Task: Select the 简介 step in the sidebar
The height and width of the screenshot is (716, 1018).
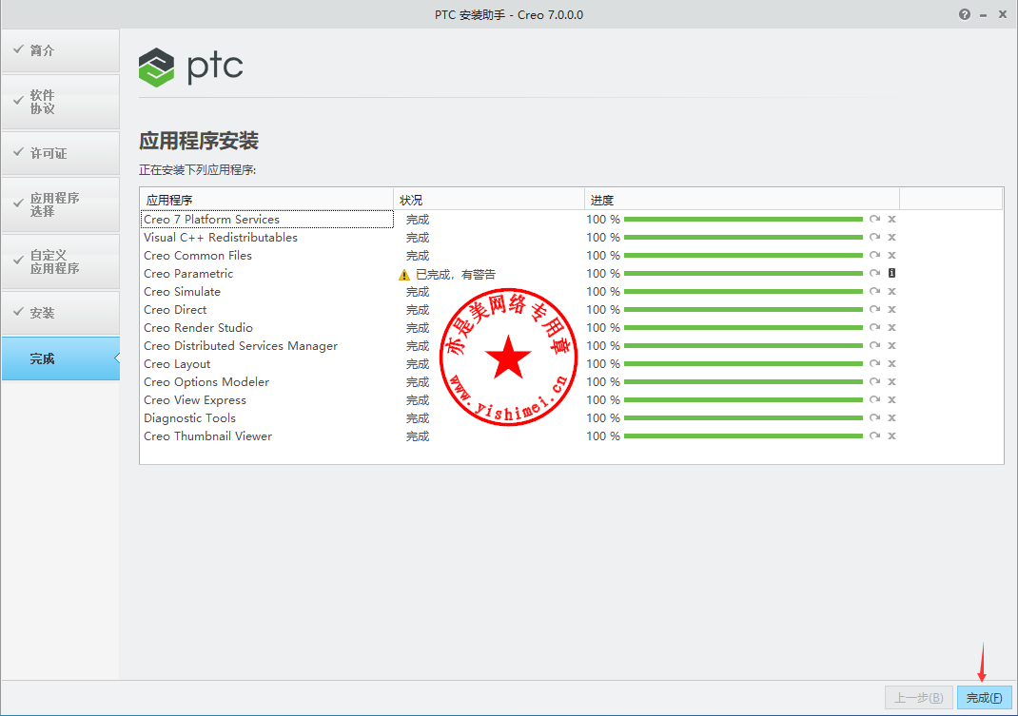Action: tap(60, 50)
